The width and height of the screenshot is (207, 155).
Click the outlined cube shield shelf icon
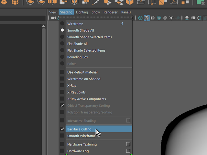click(x=74, y=2)
